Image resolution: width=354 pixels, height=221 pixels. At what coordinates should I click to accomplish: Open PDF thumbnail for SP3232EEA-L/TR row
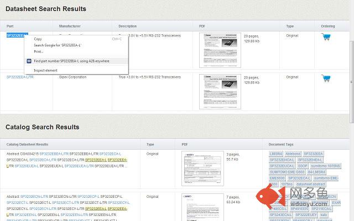point(220,92)
